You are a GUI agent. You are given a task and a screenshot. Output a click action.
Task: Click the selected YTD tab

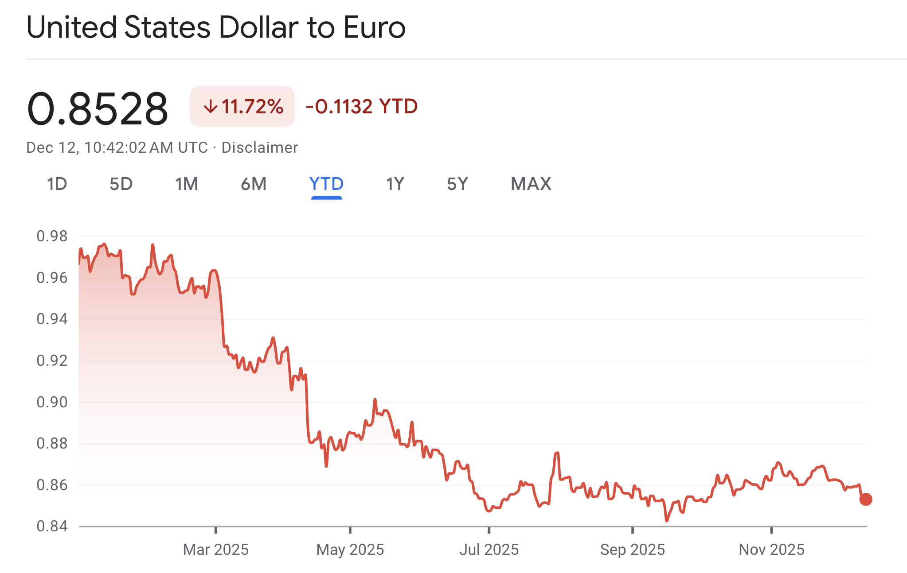click(x=326, y=184)
